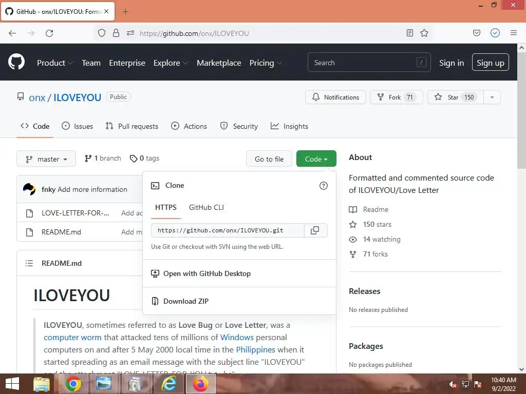The image size is (526, 394).
Task: Toggle reader view icon in the address bar
Action: [409, 33]
